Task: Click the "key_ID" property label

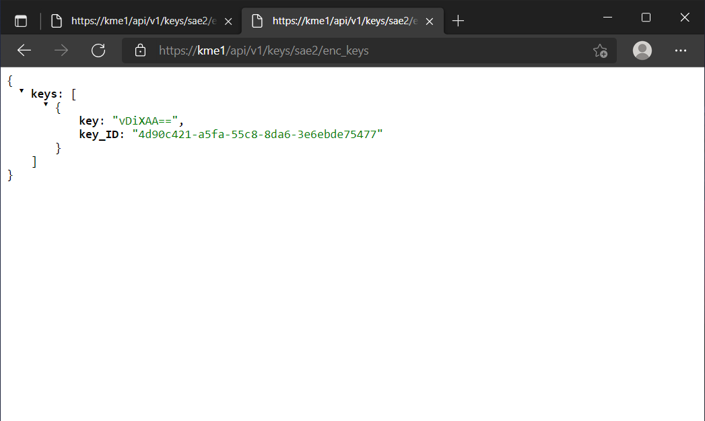Action: (99, 135)
